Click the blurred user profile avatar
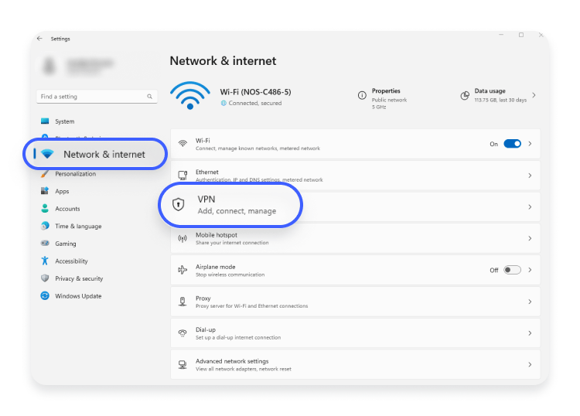 point(49,66)
